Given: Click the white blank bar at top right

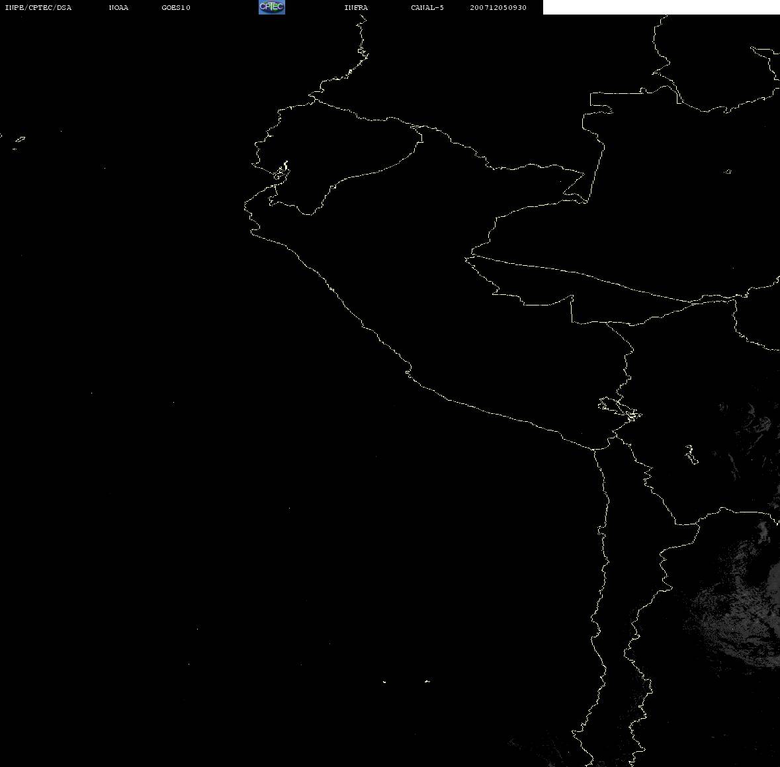Looking at the screenshot, I should pyautogui.click(x=661, y=7).
